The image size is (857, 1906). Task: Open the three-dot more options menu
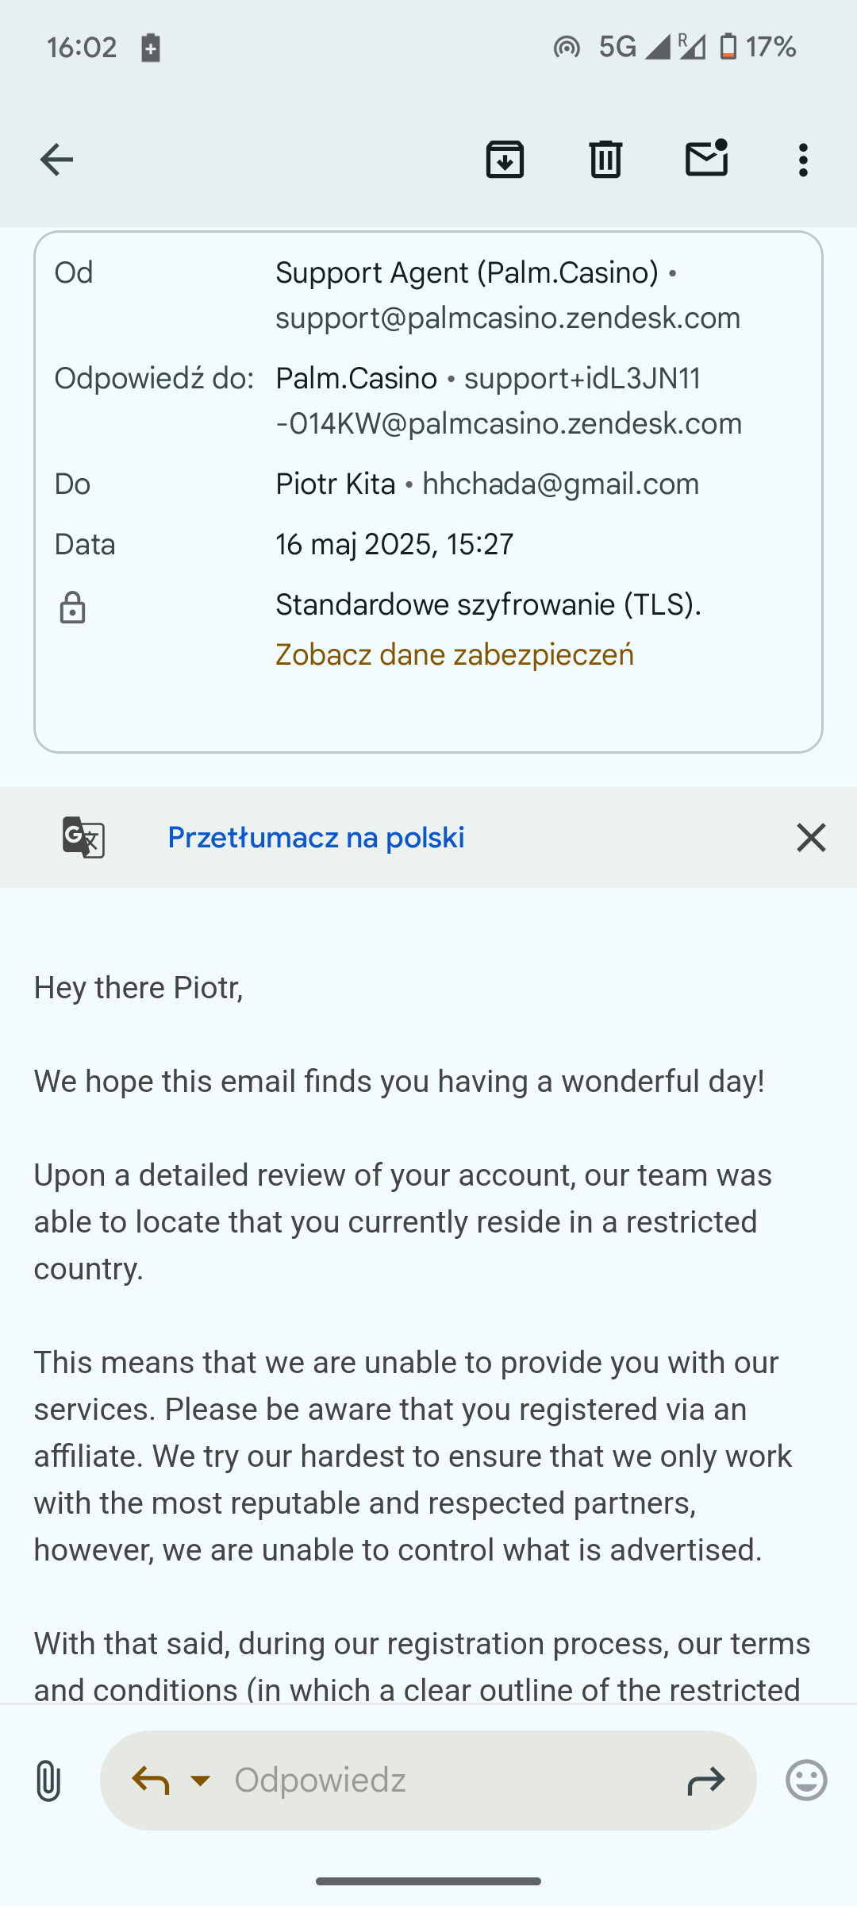tap(803, 160)
